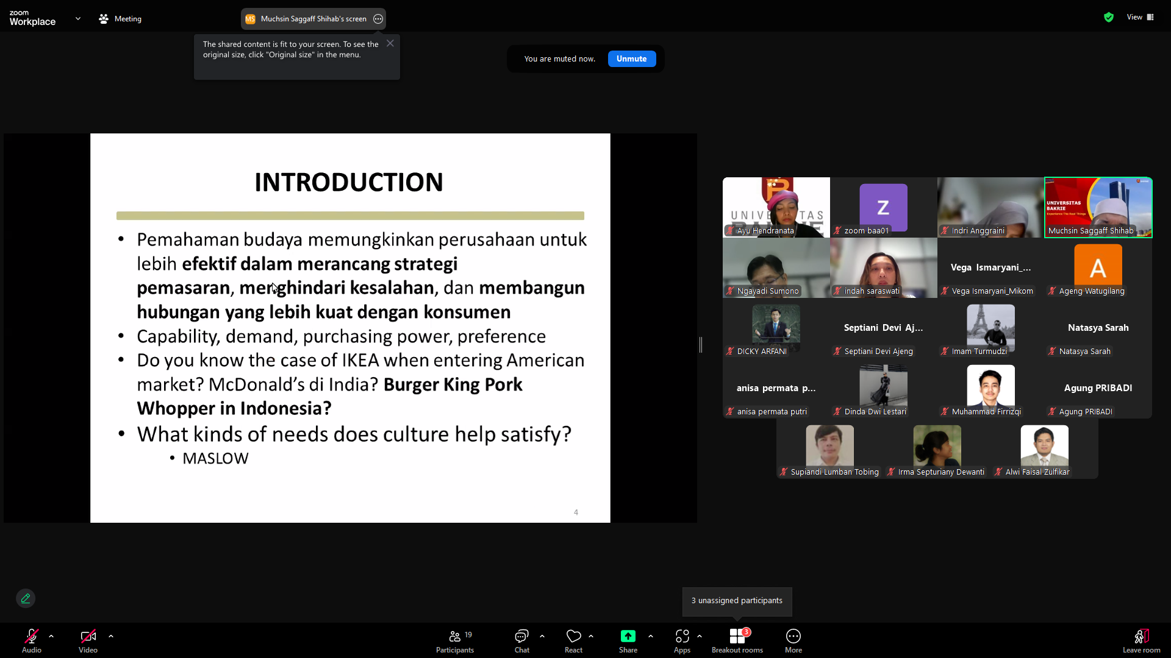Click the 'Capability, demand, purchasing power, preference' bullet
1171x658 pixels.
coord(342,336)
